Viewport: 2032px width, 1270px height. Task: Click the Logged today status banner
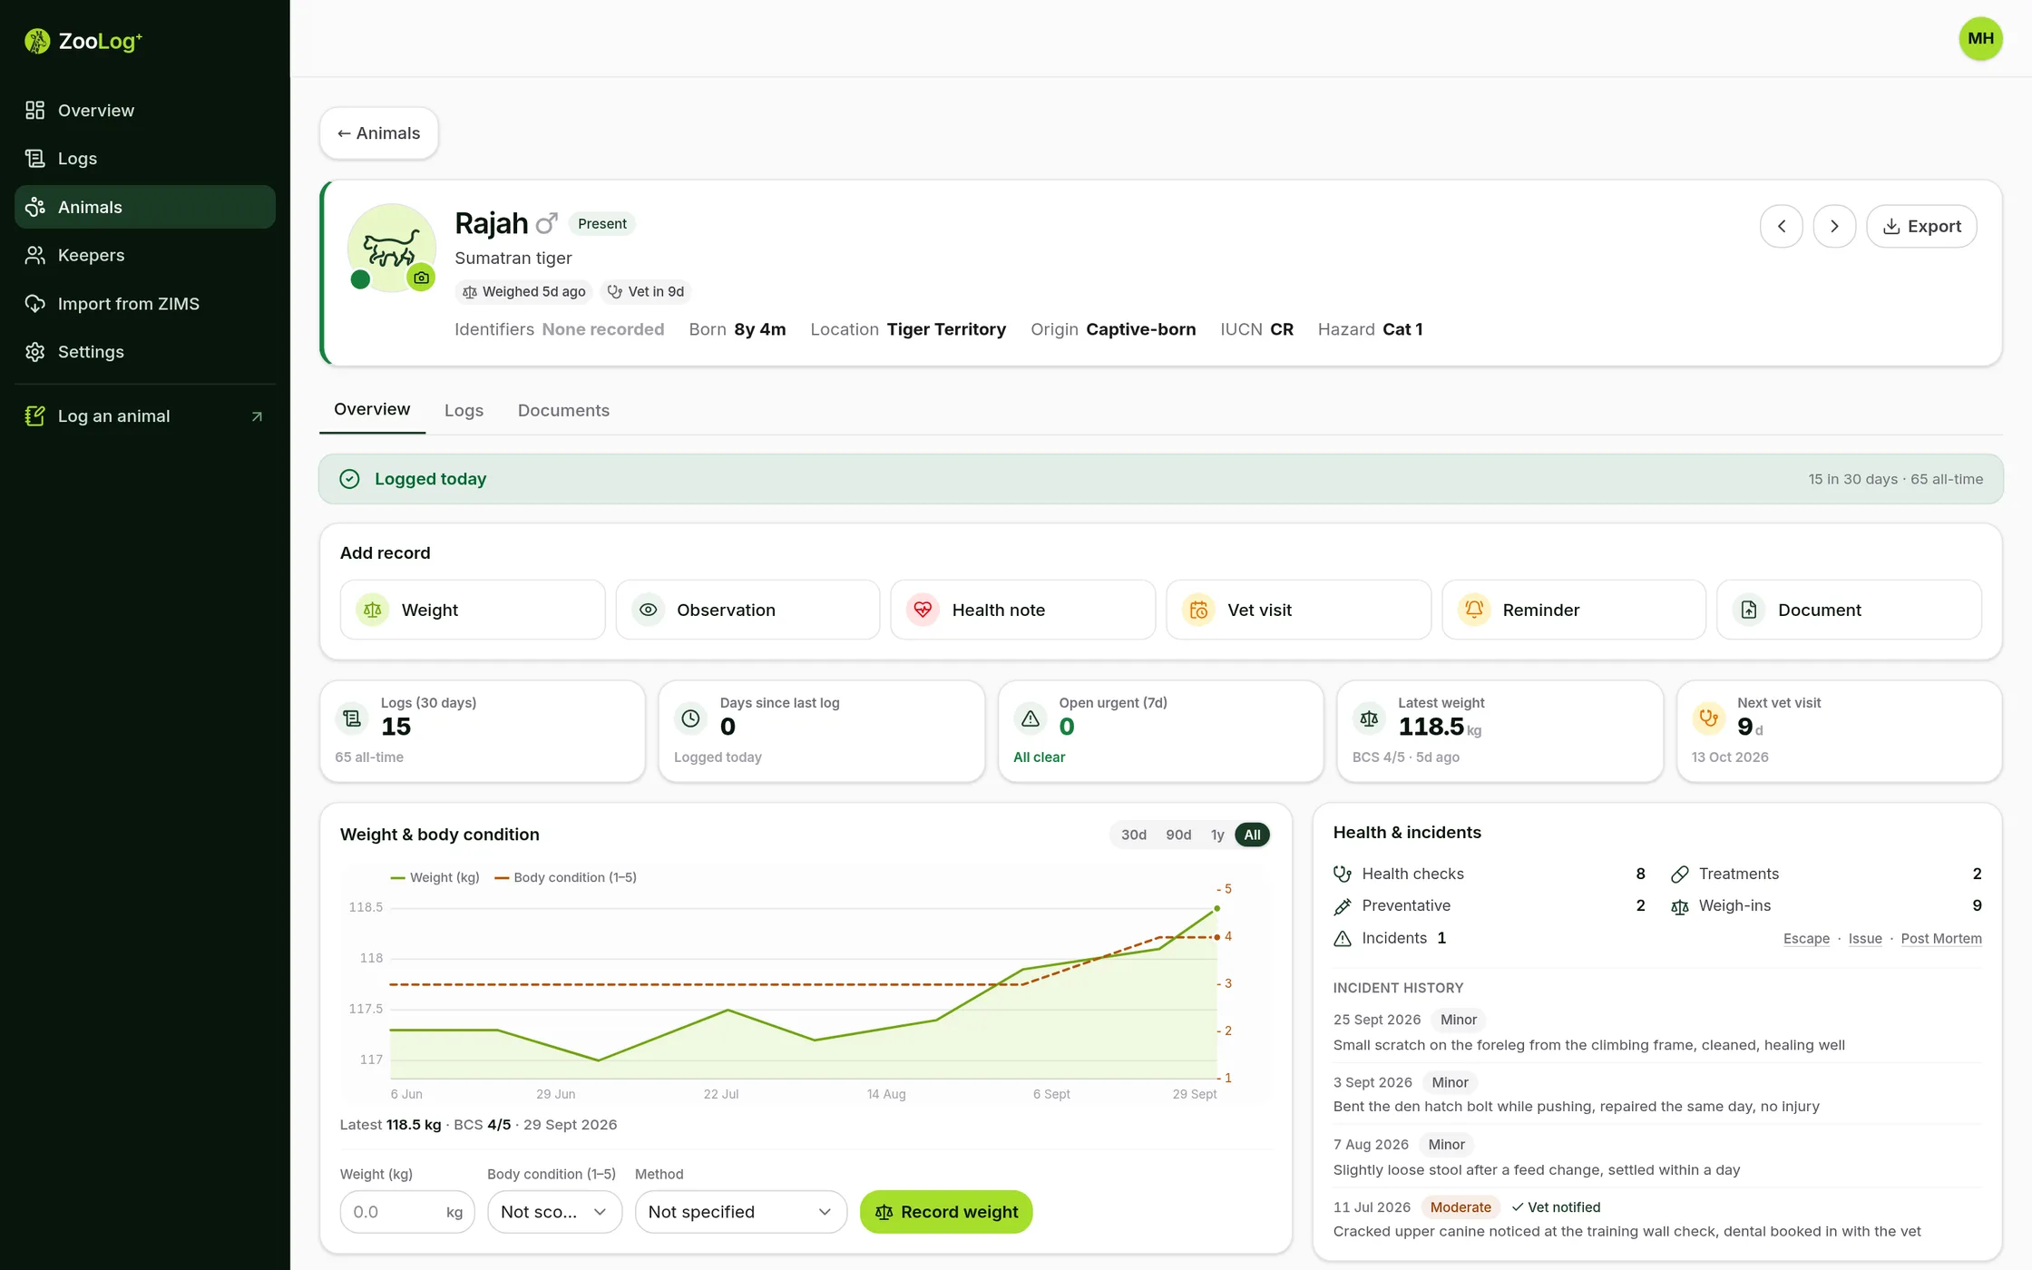tap(1160, 479)
